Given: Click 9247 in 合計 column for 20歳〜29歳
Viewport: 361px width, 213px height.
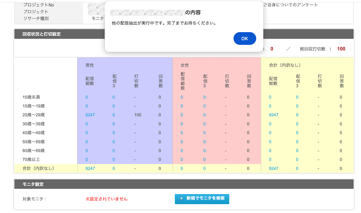Looking at the screenshot, I should coord(273,115).
